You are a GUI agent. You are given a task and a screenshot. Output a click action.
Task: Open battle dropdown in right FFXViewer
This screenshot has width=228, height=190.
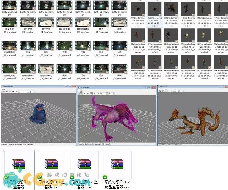pos(175,91)
